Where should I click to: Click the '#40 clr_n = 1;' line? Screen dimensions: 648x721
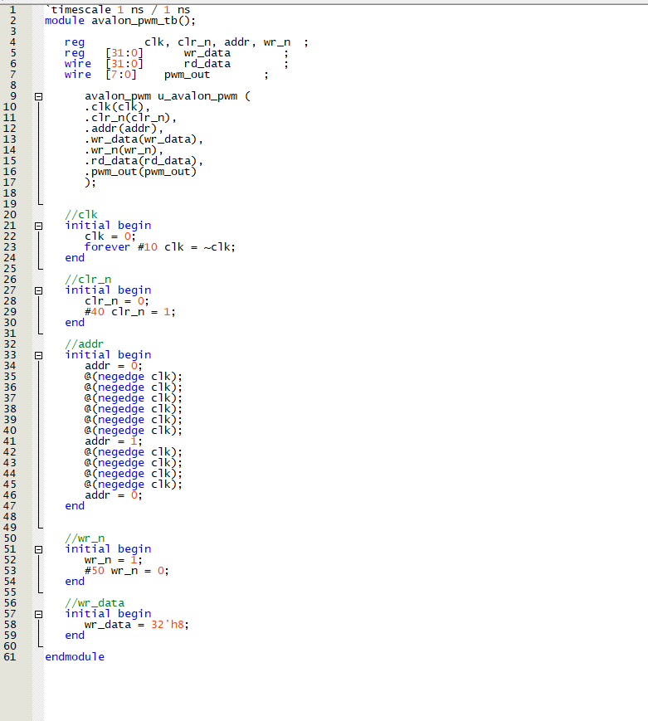(x=130, y=312)
